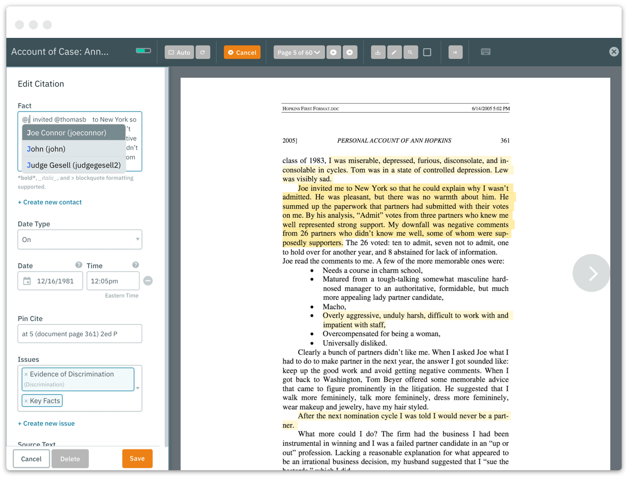Open document search with the magnifier icon
629x482 pixels.
(410, 52)
